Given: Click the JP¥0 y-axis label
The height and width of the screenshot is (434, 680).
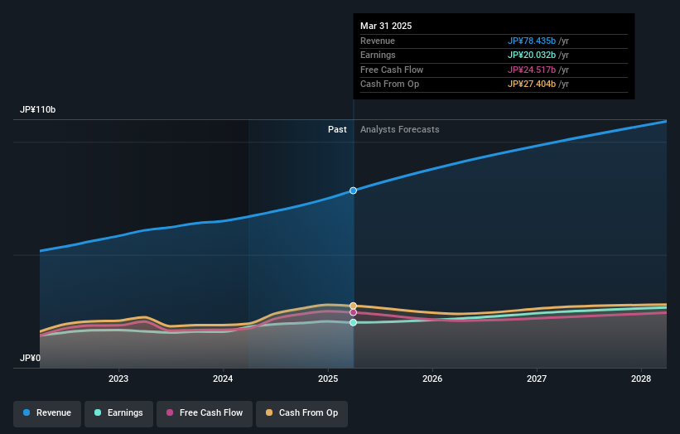Looking at the screenshot, I should coord(30,358).
